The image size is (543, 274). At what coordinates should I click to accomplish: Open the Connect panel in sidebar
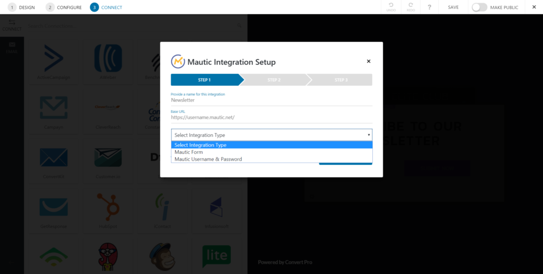click(12, 25)
